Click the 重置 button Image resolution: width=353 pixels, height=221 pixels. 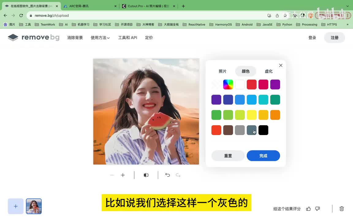228,156
